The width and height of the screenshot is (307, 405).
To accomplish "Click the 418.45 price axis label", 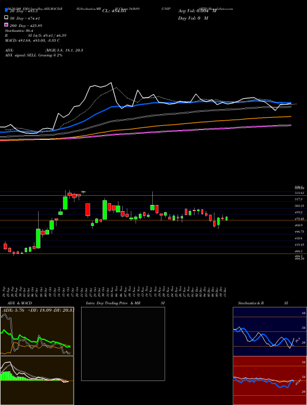I will (x=300, y=245).
